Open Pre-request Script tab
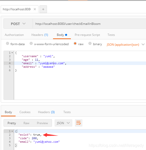The image size is (146, 150). click(x=87, y=35)
